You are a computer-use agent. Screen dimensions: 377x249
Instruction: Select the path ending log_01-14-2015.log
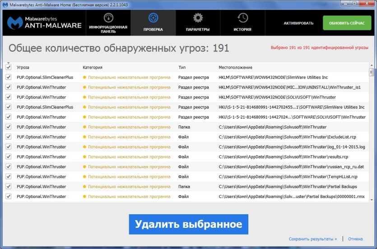pos(292,147)
